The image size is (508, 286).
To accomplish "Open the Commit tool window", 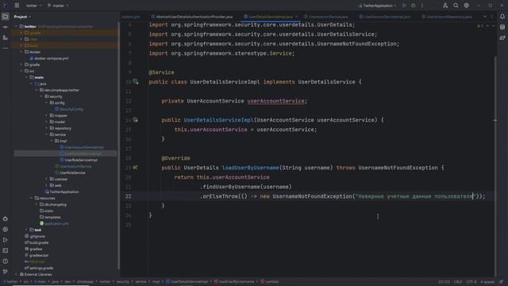I will [6, 27].
